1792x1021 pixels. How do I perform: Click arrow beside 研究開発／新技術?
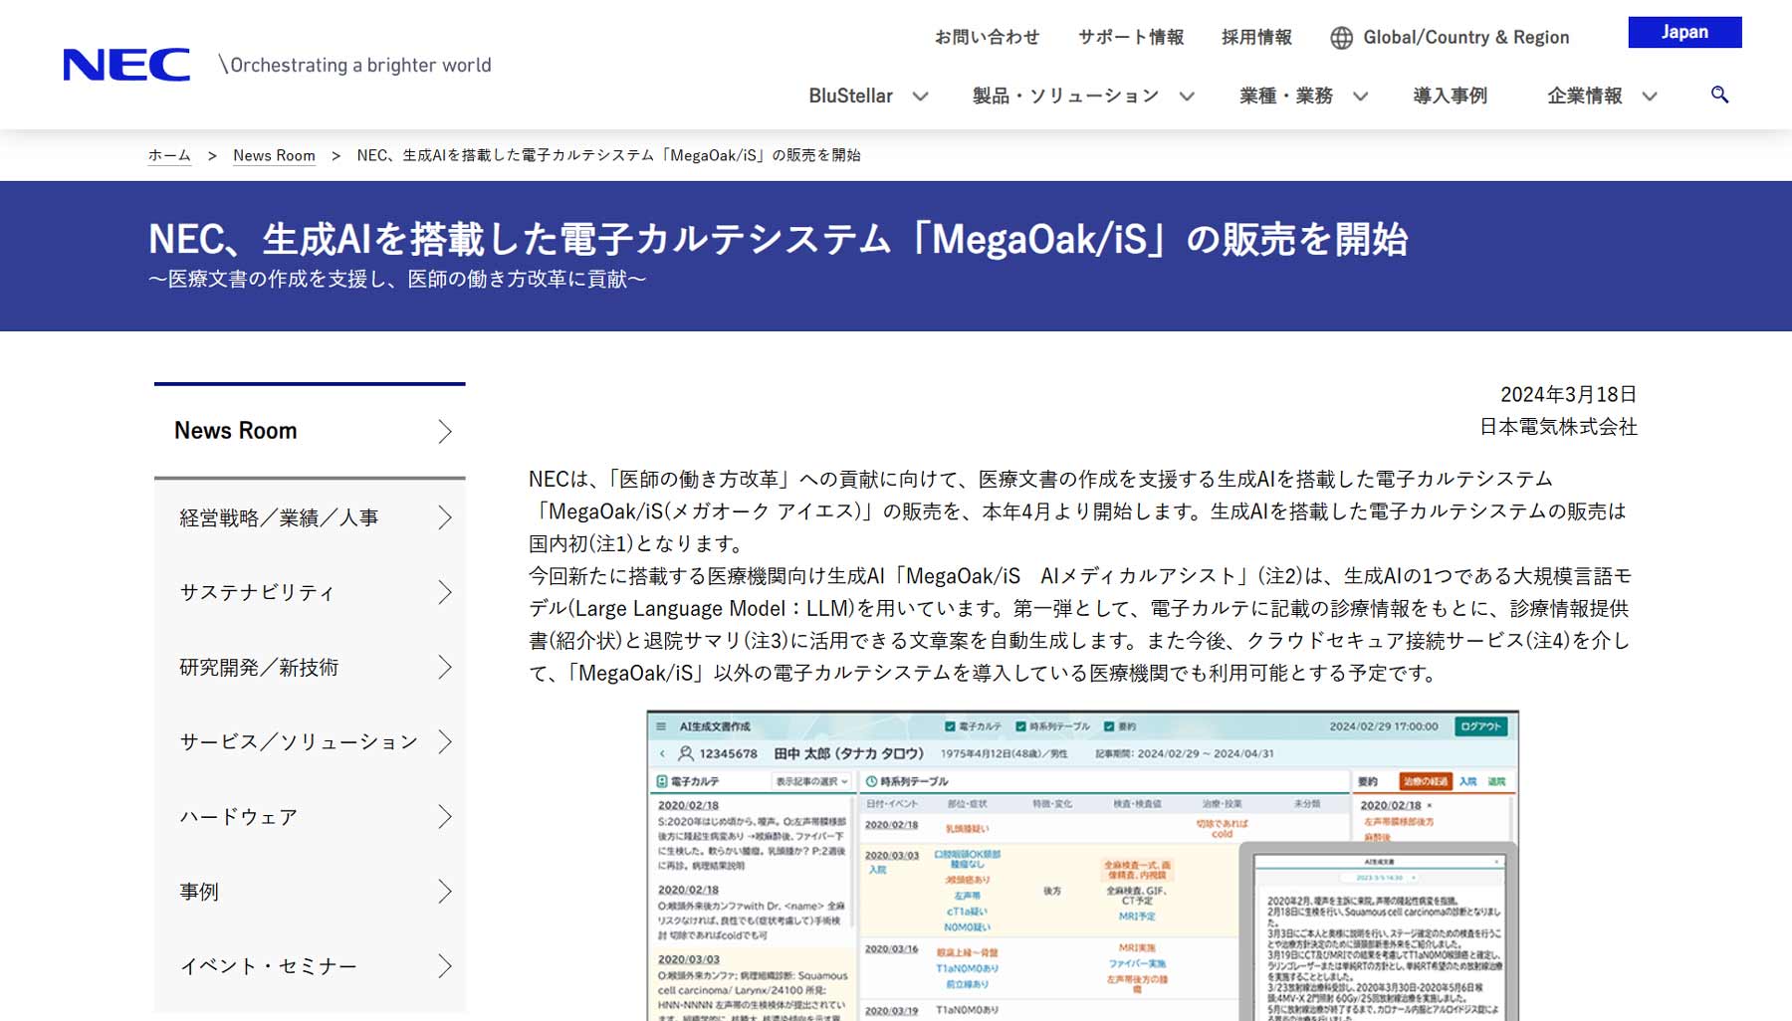pos(445,667)
